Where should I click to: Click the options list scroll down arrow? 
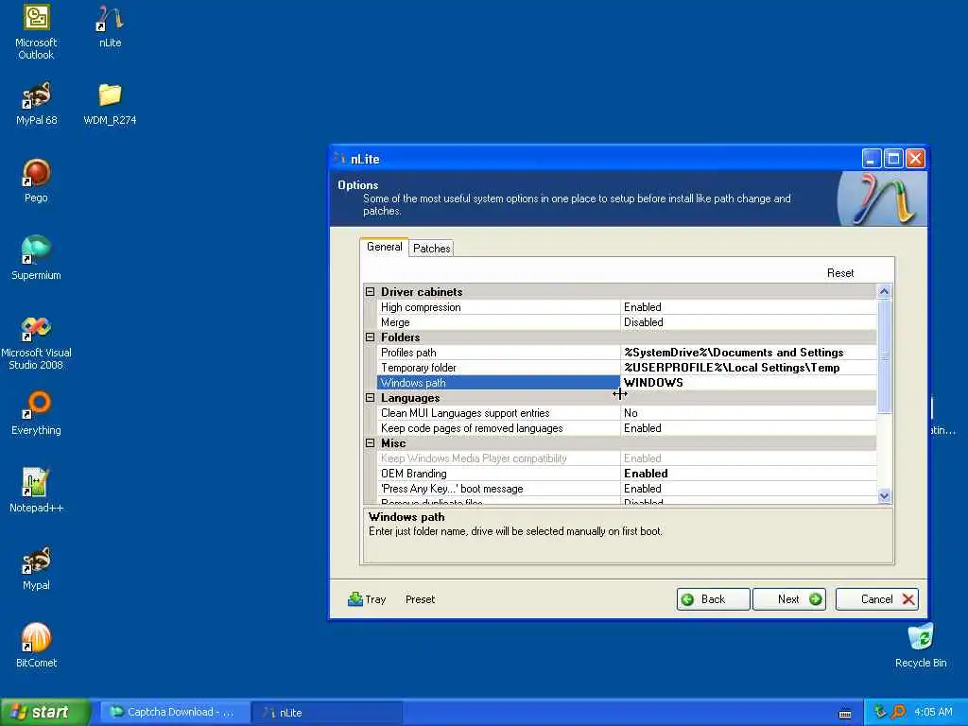(884, 495)
